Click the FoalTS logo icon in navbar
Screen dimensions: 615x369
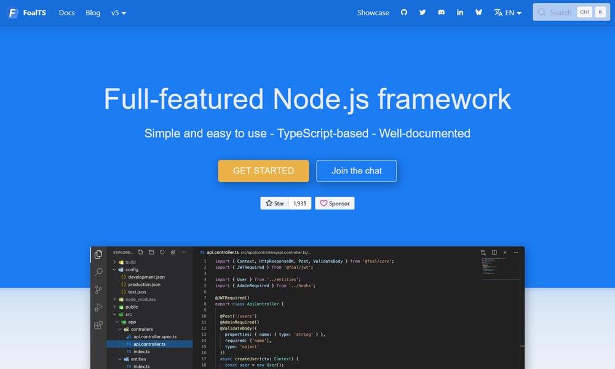13,13
